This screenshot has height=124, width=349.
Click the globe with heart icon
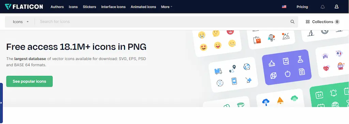click(247, 67)
